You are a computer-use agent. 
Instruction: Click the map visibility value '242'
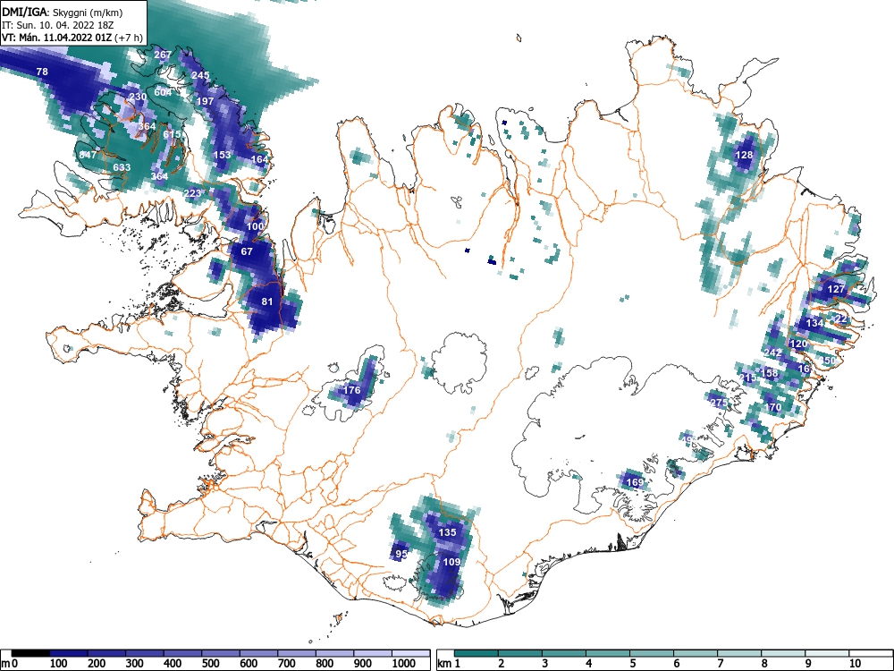772,353
